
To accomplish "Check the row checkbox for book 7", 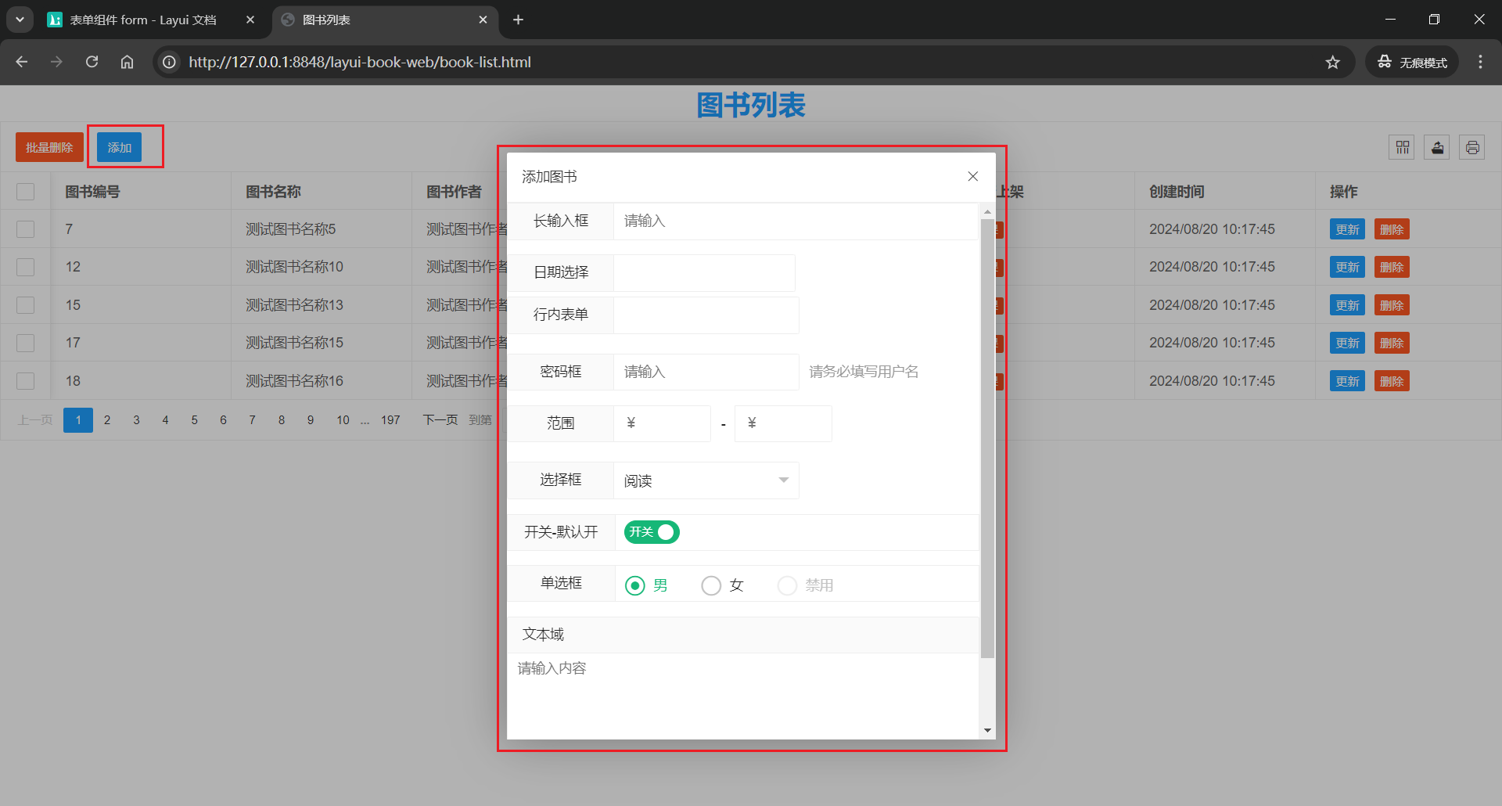I will (26, 229).
